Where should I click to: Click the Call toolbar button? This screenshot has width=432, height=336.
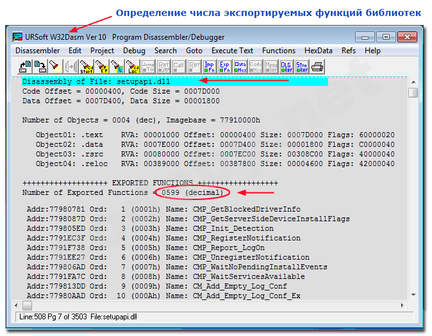click(179, 67)
